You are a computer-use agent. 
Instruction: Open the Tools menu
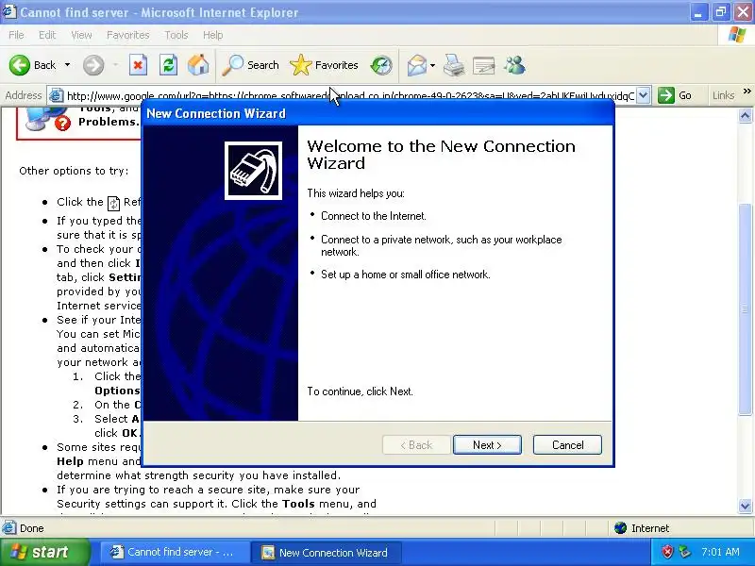[176, 35]
